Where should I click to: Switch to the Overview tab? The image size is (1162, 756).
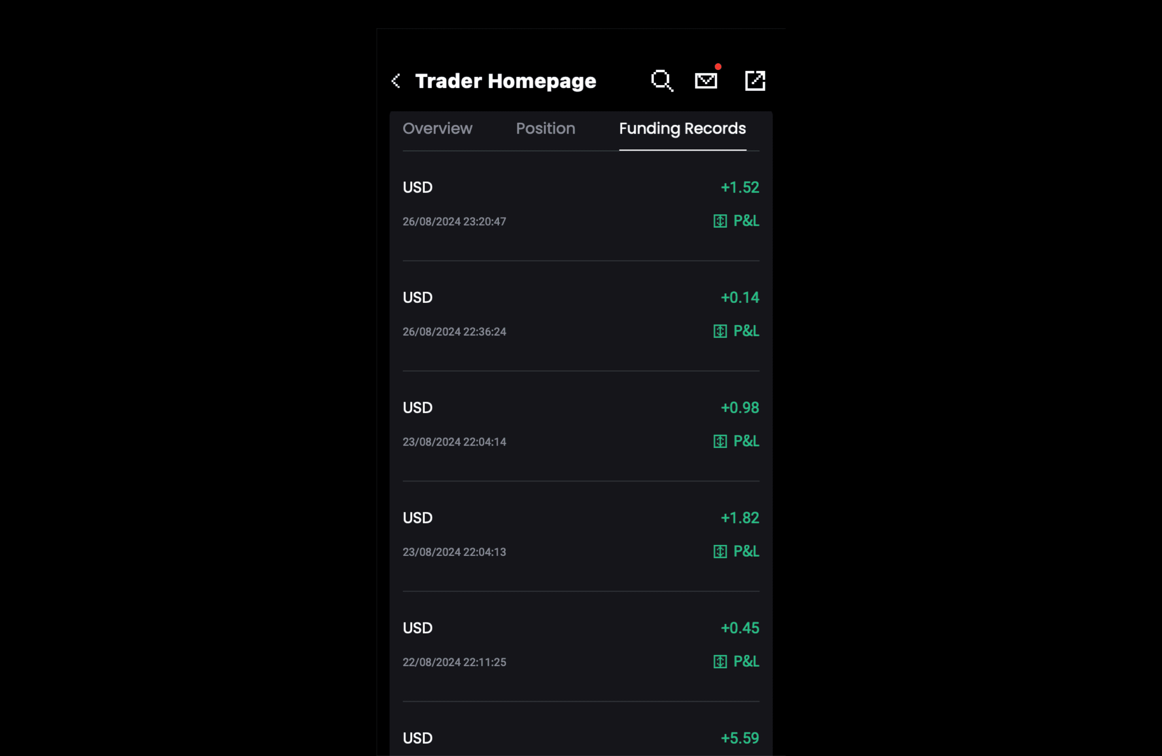click(438, 129)
